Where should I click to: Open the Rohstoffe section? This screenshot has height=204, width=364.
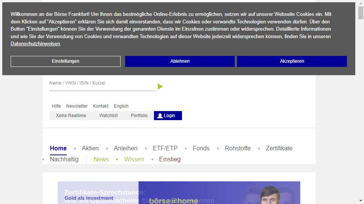(x=238, y=148)
